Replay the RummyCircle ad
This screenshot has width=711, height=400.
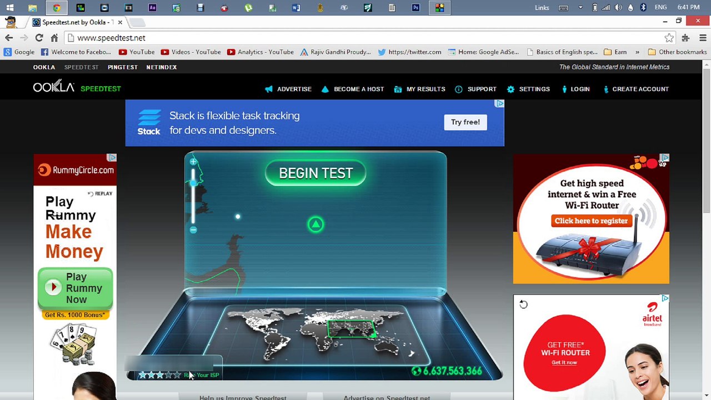(100, 193)
